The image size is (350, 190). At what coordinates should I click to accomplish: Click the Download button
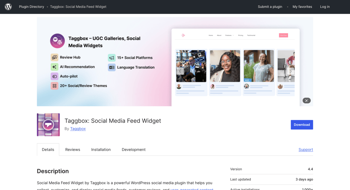tap(302, 125)
